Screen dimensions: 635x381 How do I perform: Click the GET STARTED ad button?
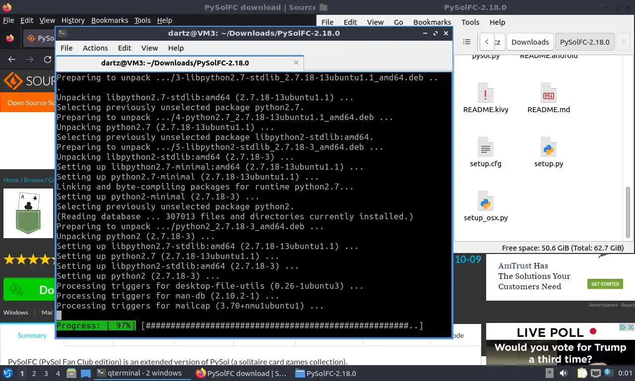pyautogui.click(x=605, y=284)
